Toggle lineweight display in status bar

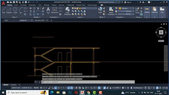[77, 88]
